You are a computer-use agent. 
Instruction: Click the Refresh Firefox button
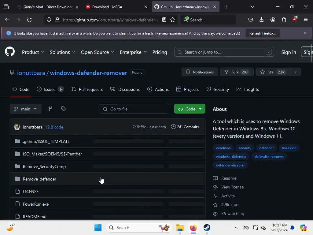pos(263,33)
